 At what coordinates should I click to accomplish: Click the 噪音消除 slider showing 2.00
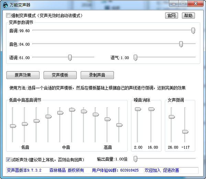click(138, 109)
